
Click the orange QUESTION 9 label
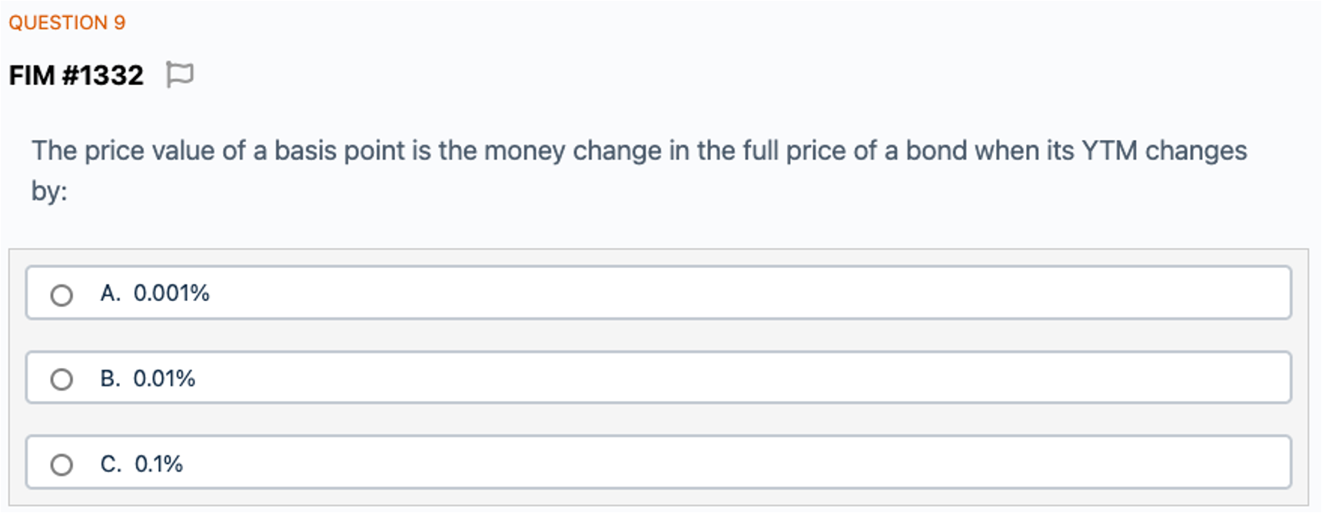point(67,22)
